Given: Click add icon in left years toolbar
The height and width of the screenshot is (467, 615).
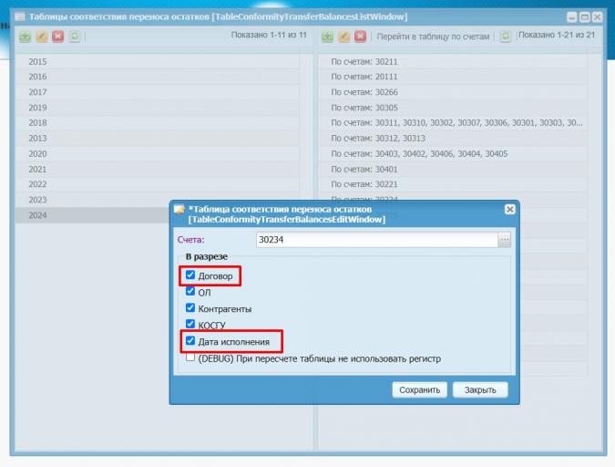Looking at the screenshot, I should [26, 36].
